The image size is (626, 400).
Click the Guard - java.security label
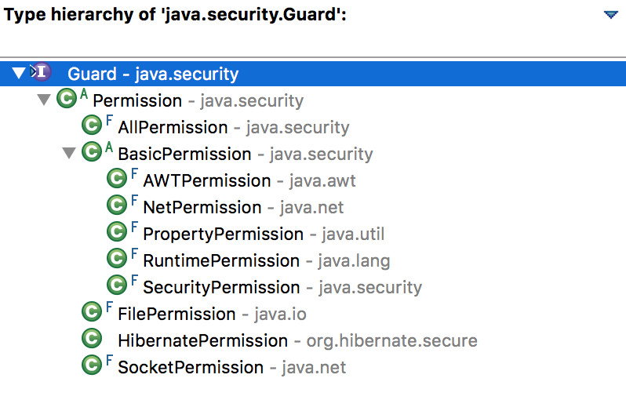click(153, 75)
